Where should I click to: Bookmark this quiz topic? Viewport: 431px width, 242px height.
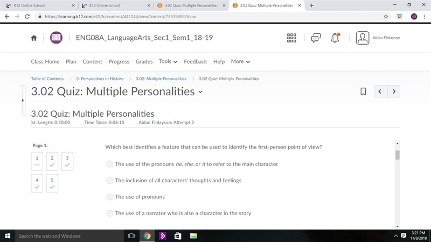click(363, 91)
